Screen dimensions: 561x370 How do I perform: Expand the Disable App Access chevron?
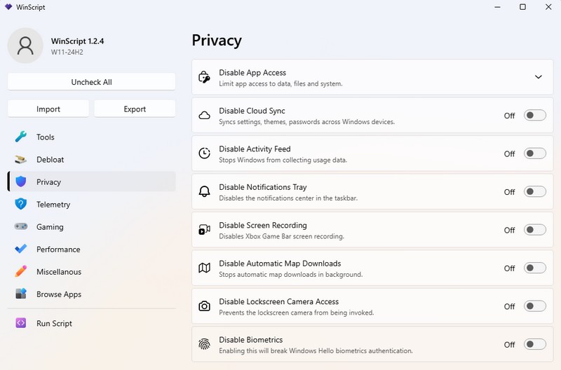pos(539,77)
